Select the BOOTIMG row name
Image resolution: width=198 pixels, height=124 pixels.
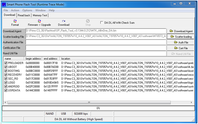pyautogui.click(x=14, y=71)
